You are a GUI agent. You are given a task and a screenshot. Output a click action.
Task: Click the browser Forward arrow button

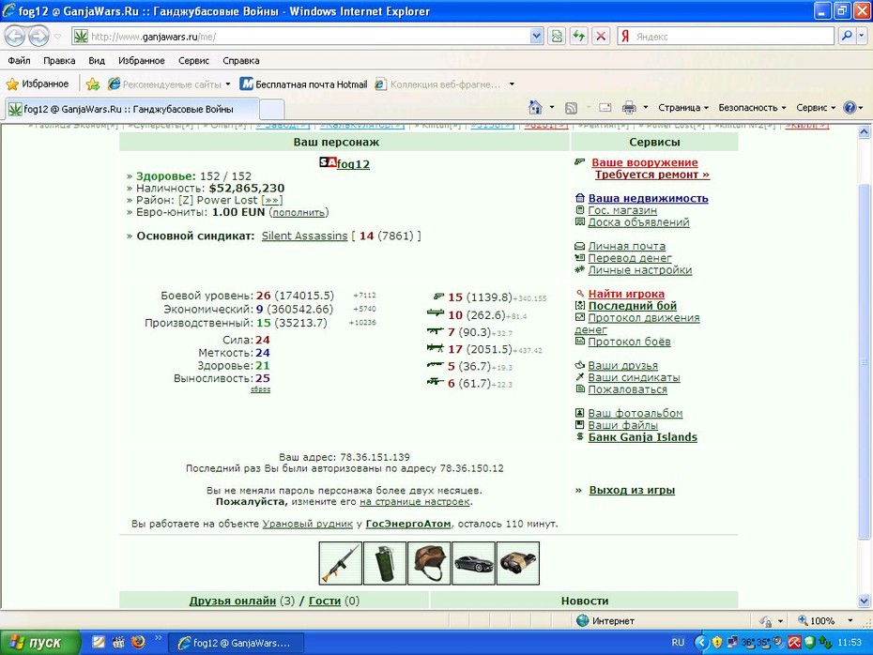[x=38, y=37]
